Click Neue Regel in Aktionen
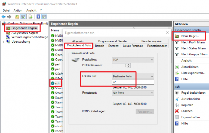The width and height of the screenshot is (209, 133). pos(190,36)
